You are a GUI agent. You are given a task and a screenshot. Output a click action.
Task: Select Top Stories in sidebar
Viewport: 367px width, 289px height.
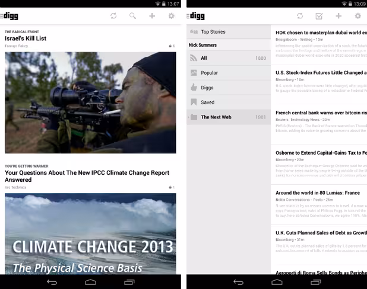tap(229, 32)
